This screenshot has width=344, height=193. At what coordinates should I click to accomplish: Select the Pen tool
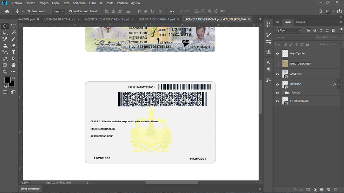click(x=5, y=58)
